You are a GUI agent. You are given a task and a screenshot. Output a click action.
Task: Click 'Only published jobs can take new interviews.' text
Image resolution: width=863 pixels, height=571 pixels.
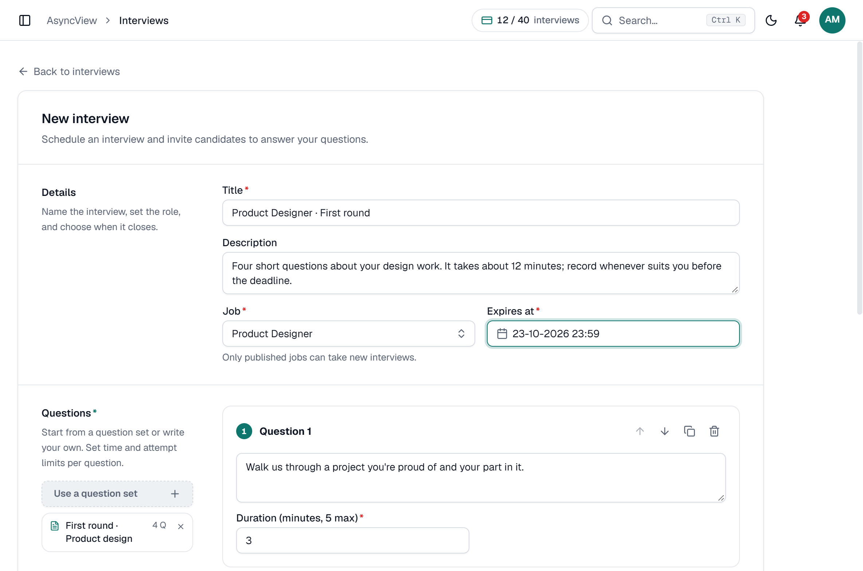(319, 357)
